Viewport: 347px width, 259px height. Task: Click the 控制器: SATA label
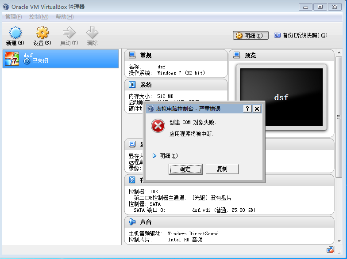tap(144, 204)
